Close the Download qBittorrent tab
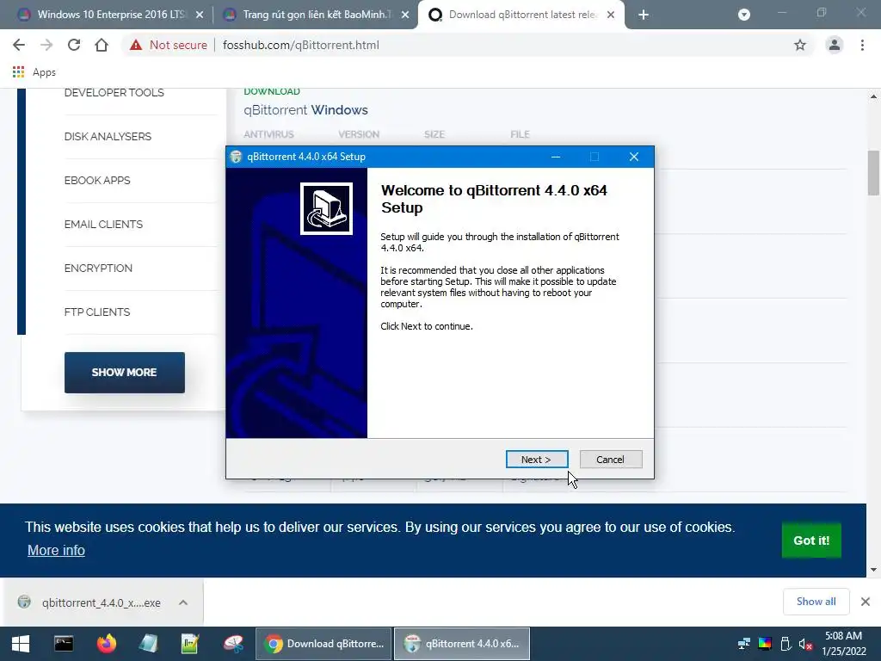This screenshot has height=661, width=881. pos(611,15)
